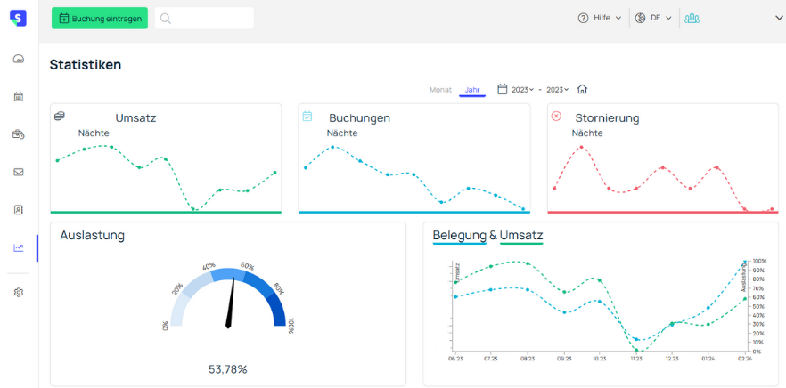The width and height of the screenshot is (786, 388).
Task: Click the globe language icon
Action: [x=640, y=18]
